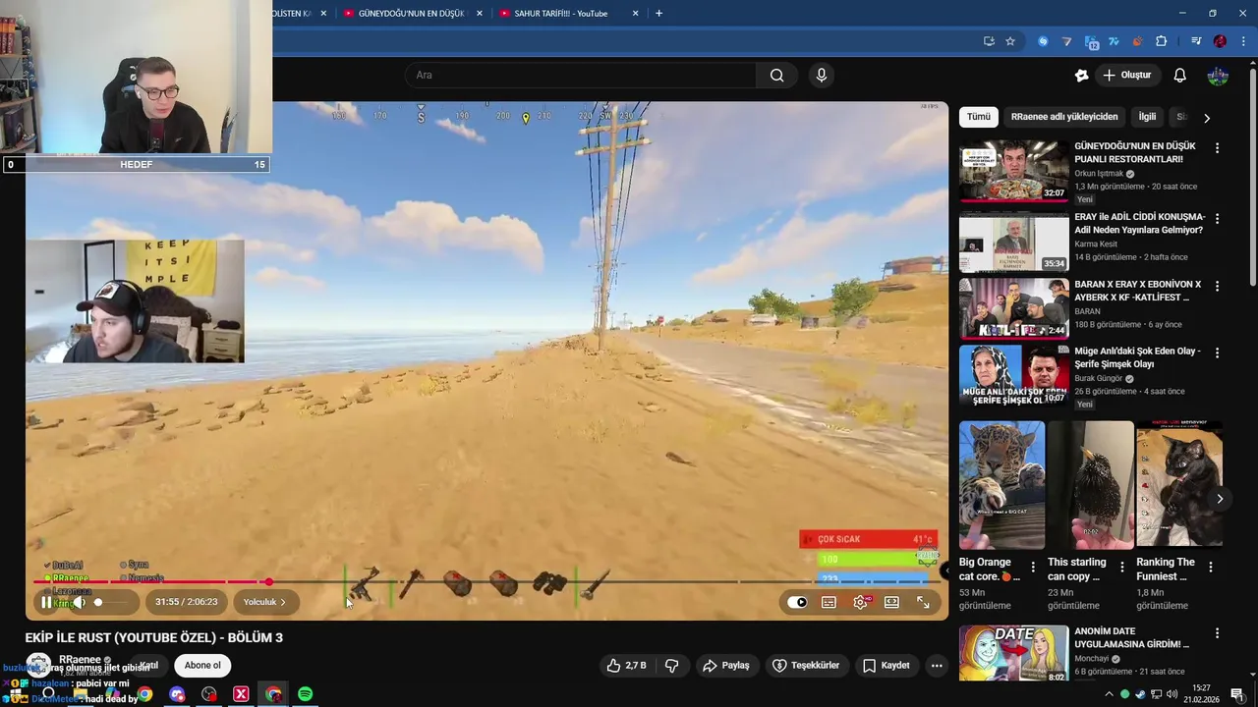The width and height of the screenshot is (1258, 707).
Task: Toggle subtitles with the captions icon
Action: click(829, 602)
